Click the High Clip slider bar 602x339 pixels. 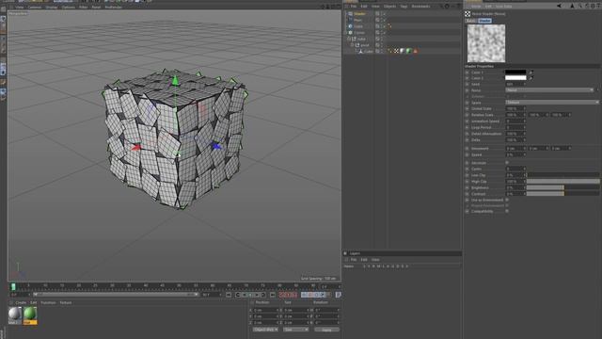point(562,181)
